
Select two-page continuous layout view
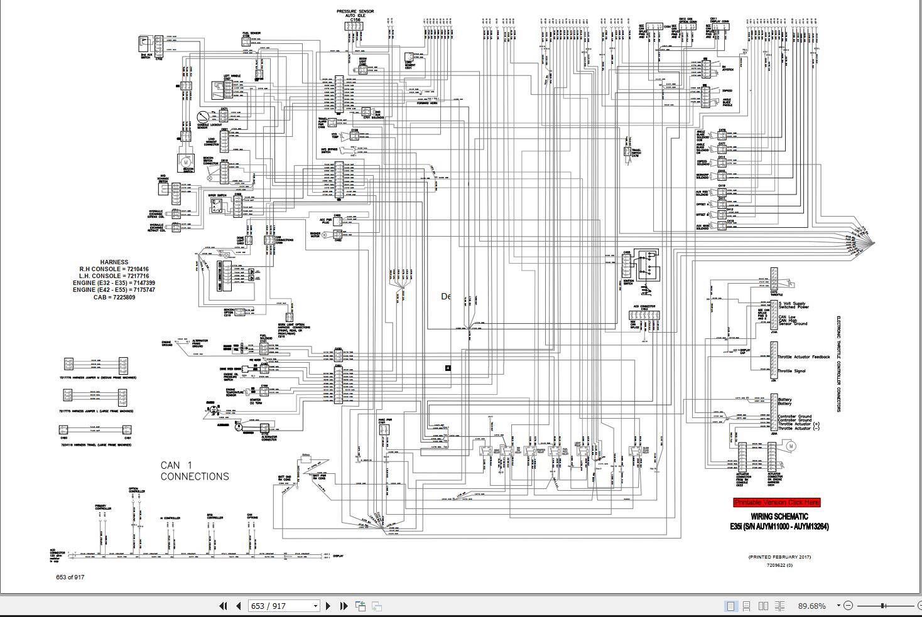pyautogui.click(x=779, y=606)
